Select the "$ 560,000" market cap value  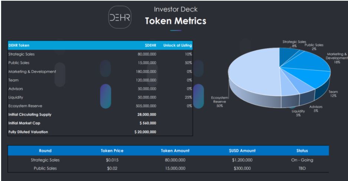click(x=148, y=123)
